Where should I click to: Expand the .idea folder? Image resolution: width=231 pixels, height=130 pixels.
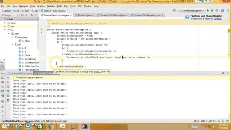click(5, 23)
